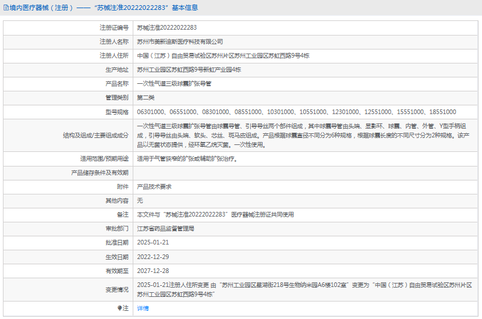Click the 产品储存条件及有效期 label
This screenshot has height=319, width=482.
pyautogui.click(x=100, y=173)
